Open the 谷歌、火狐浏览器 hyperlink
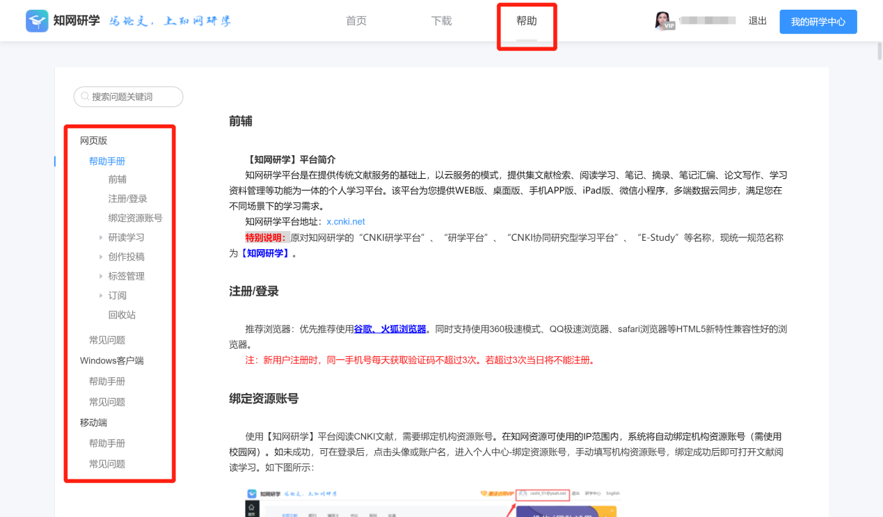This screenshot has width=883, height=517. point(390,329)
